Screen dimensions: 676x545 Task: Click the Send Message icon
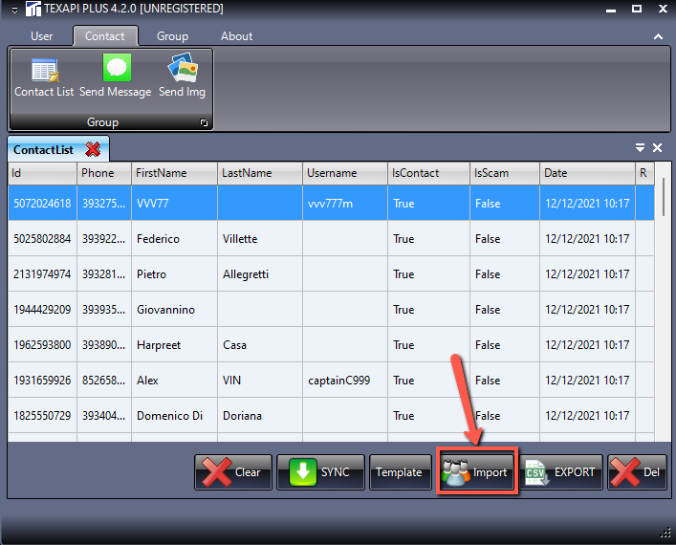coord(116,76)
